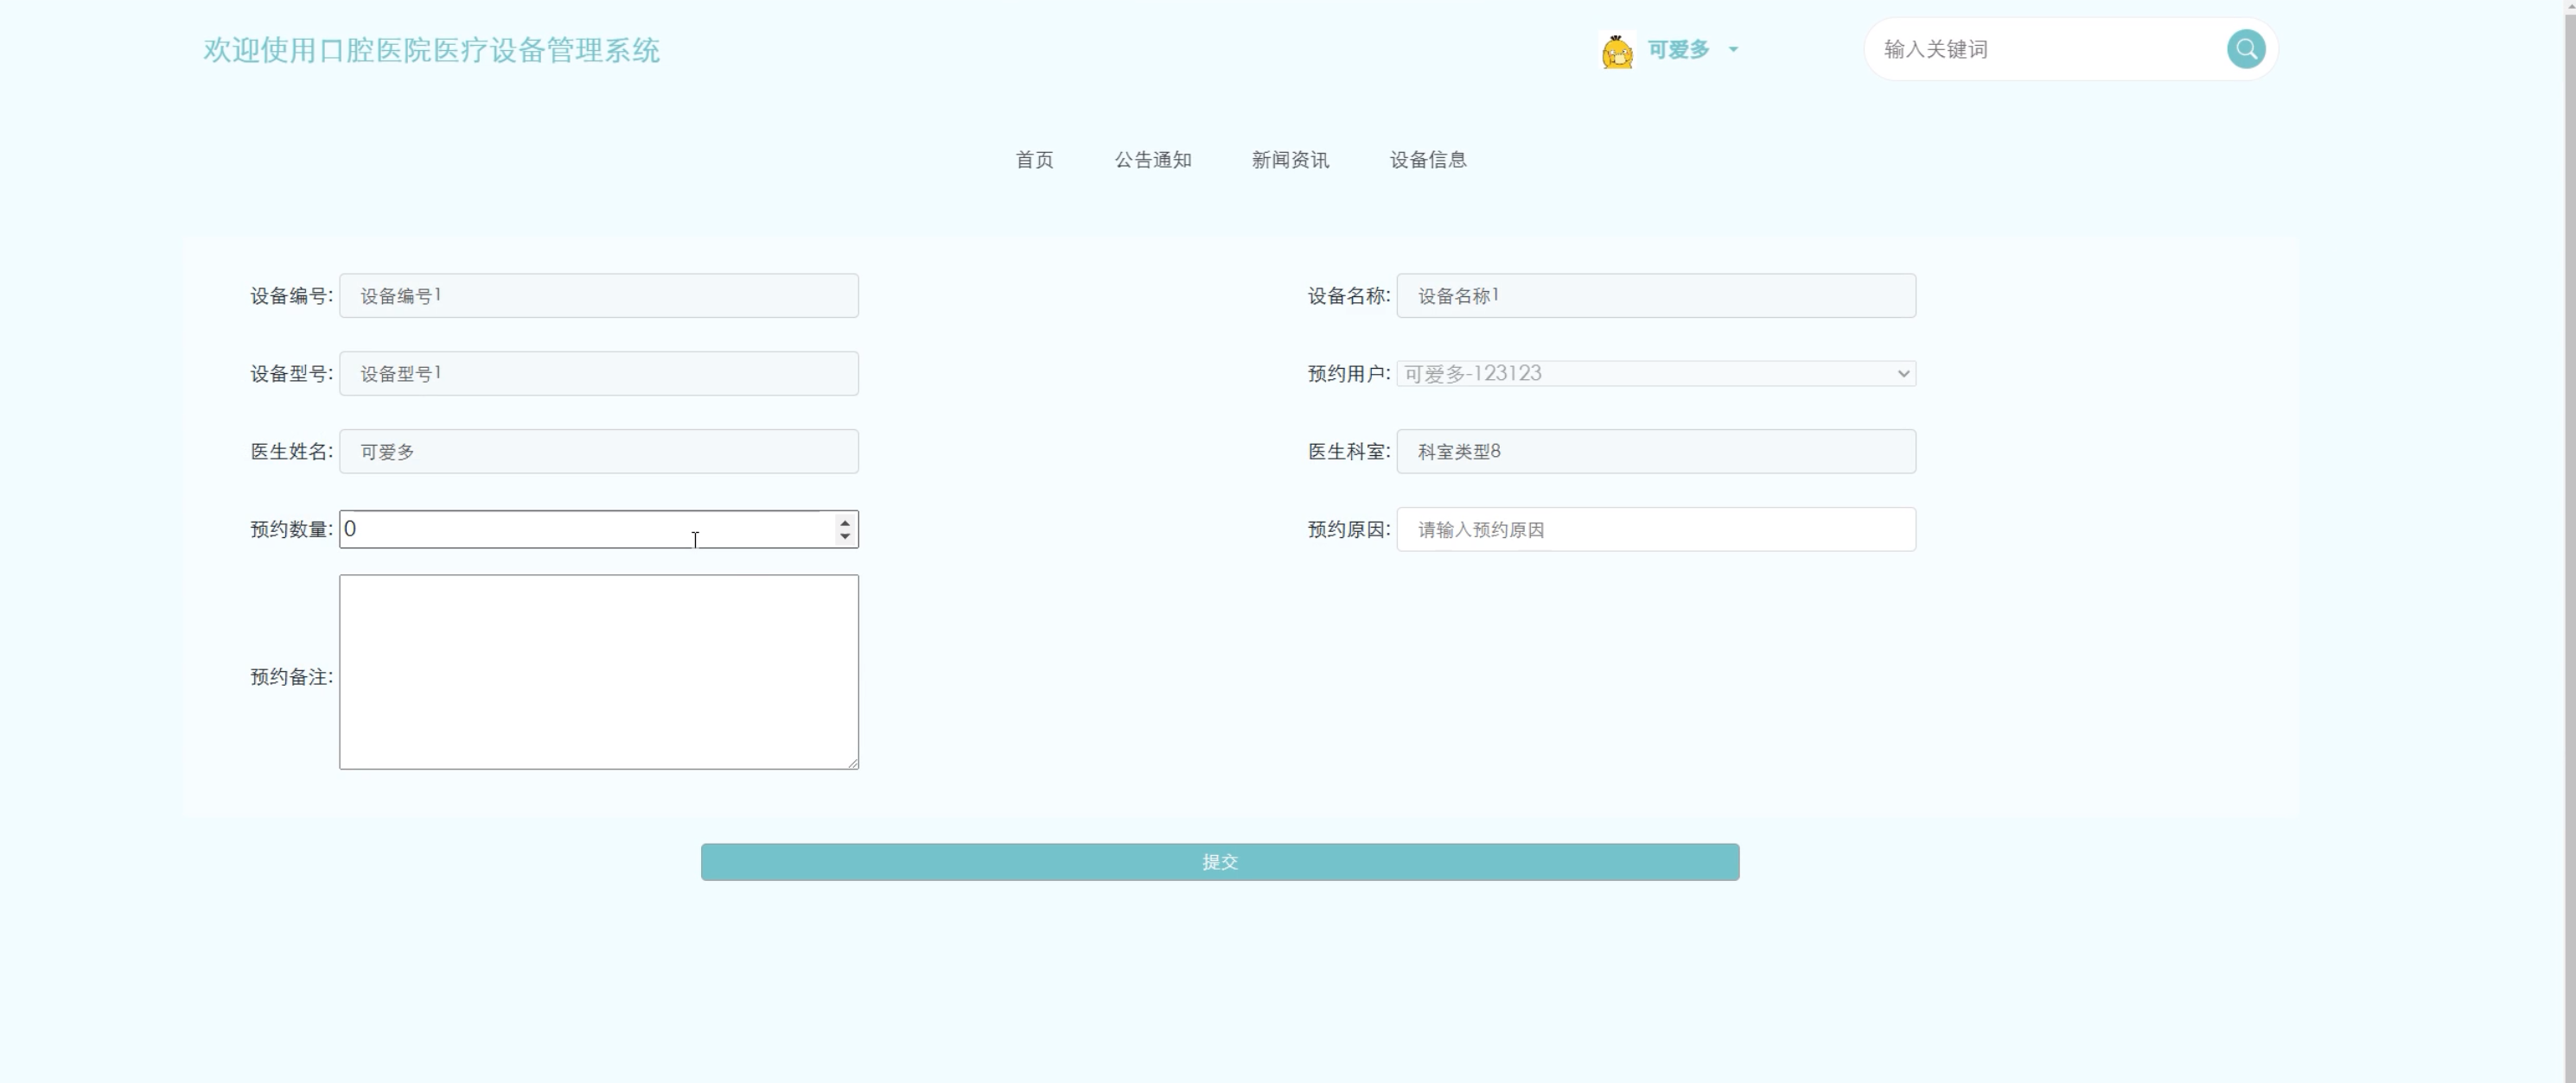The image size is (2576, 1083).
Task: Click the 预约原因 label
Action: [1349, 529]
